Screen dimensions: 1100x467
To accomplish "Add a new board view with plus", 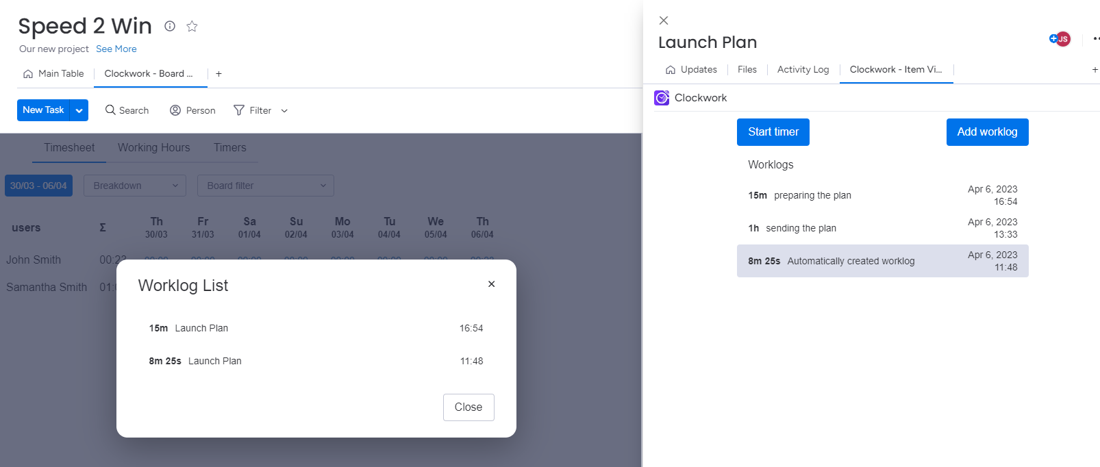I will 218,74.
